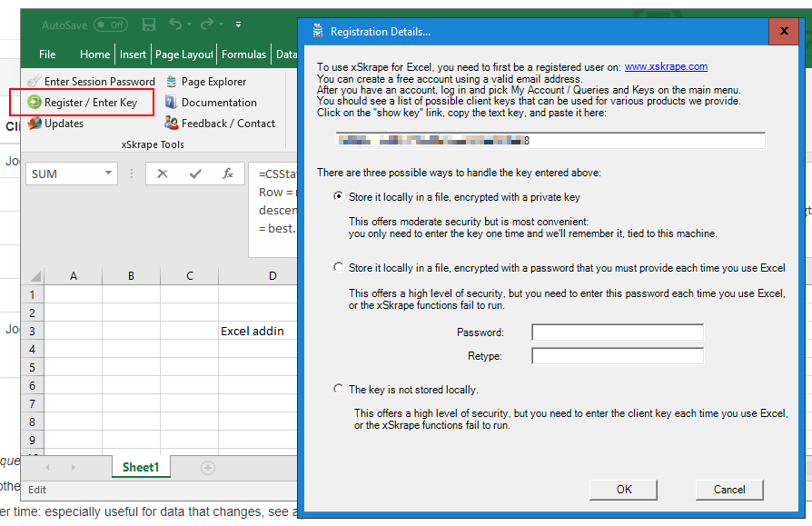Toggle the AutoSave switch
Viewport: 812px width, 526px height.
(x=111, y=25)
